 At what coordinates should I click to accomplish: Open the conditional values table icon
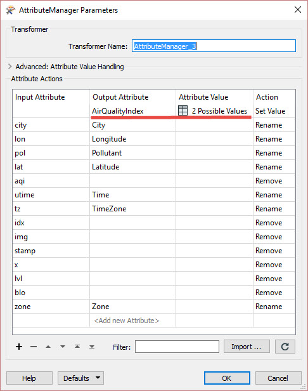tap(183, 110)
